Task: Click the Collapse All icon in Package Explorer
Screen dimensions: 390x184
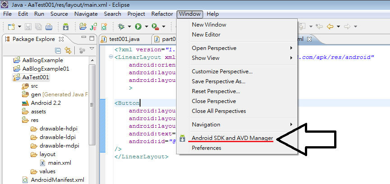Action: coord(58,51)
